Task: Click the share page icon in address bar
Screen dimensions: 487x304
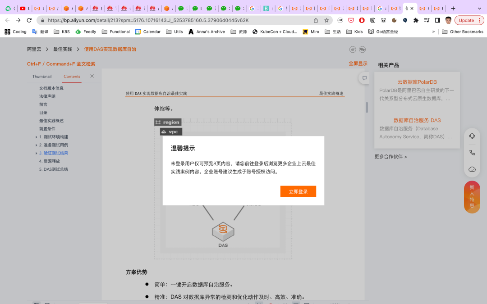Action: point(316,20)
